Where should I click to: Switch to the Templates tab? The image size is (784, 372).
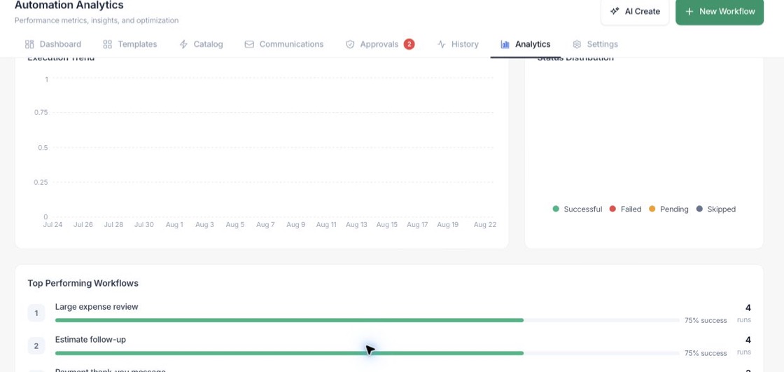pyautogui.click(x=130, y=44)
